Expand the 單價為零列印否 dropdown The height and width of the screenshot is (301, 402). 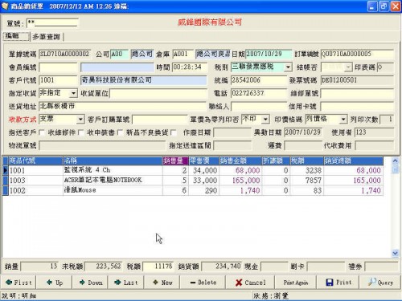coord(265,120)
